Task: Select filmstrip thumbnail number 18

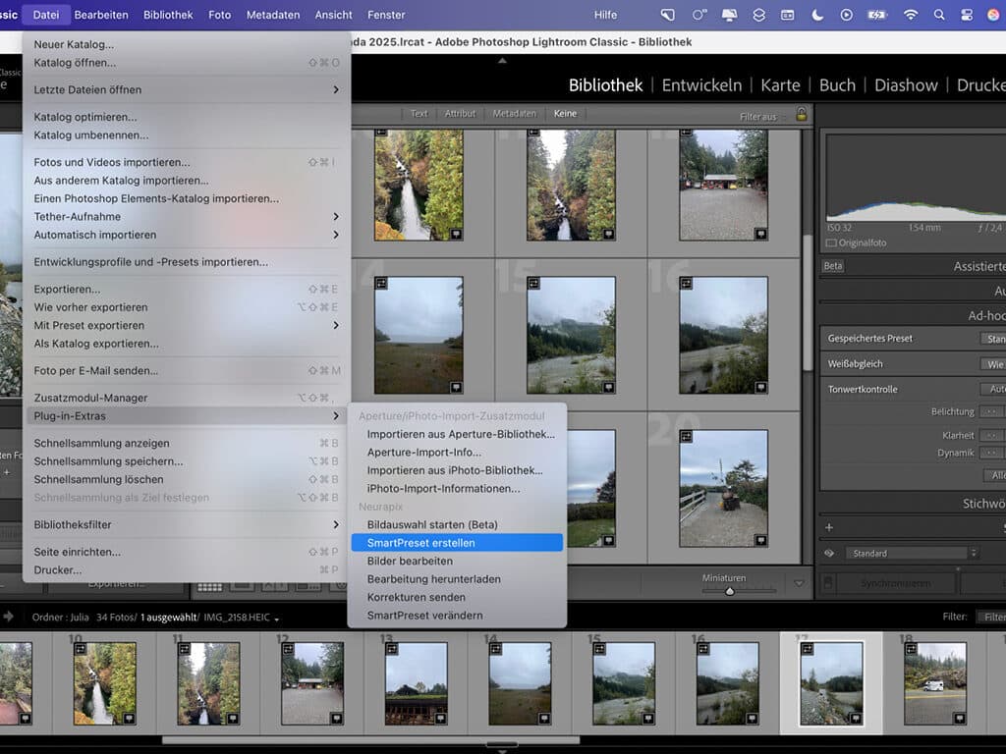Action: (x=934, y=683)
